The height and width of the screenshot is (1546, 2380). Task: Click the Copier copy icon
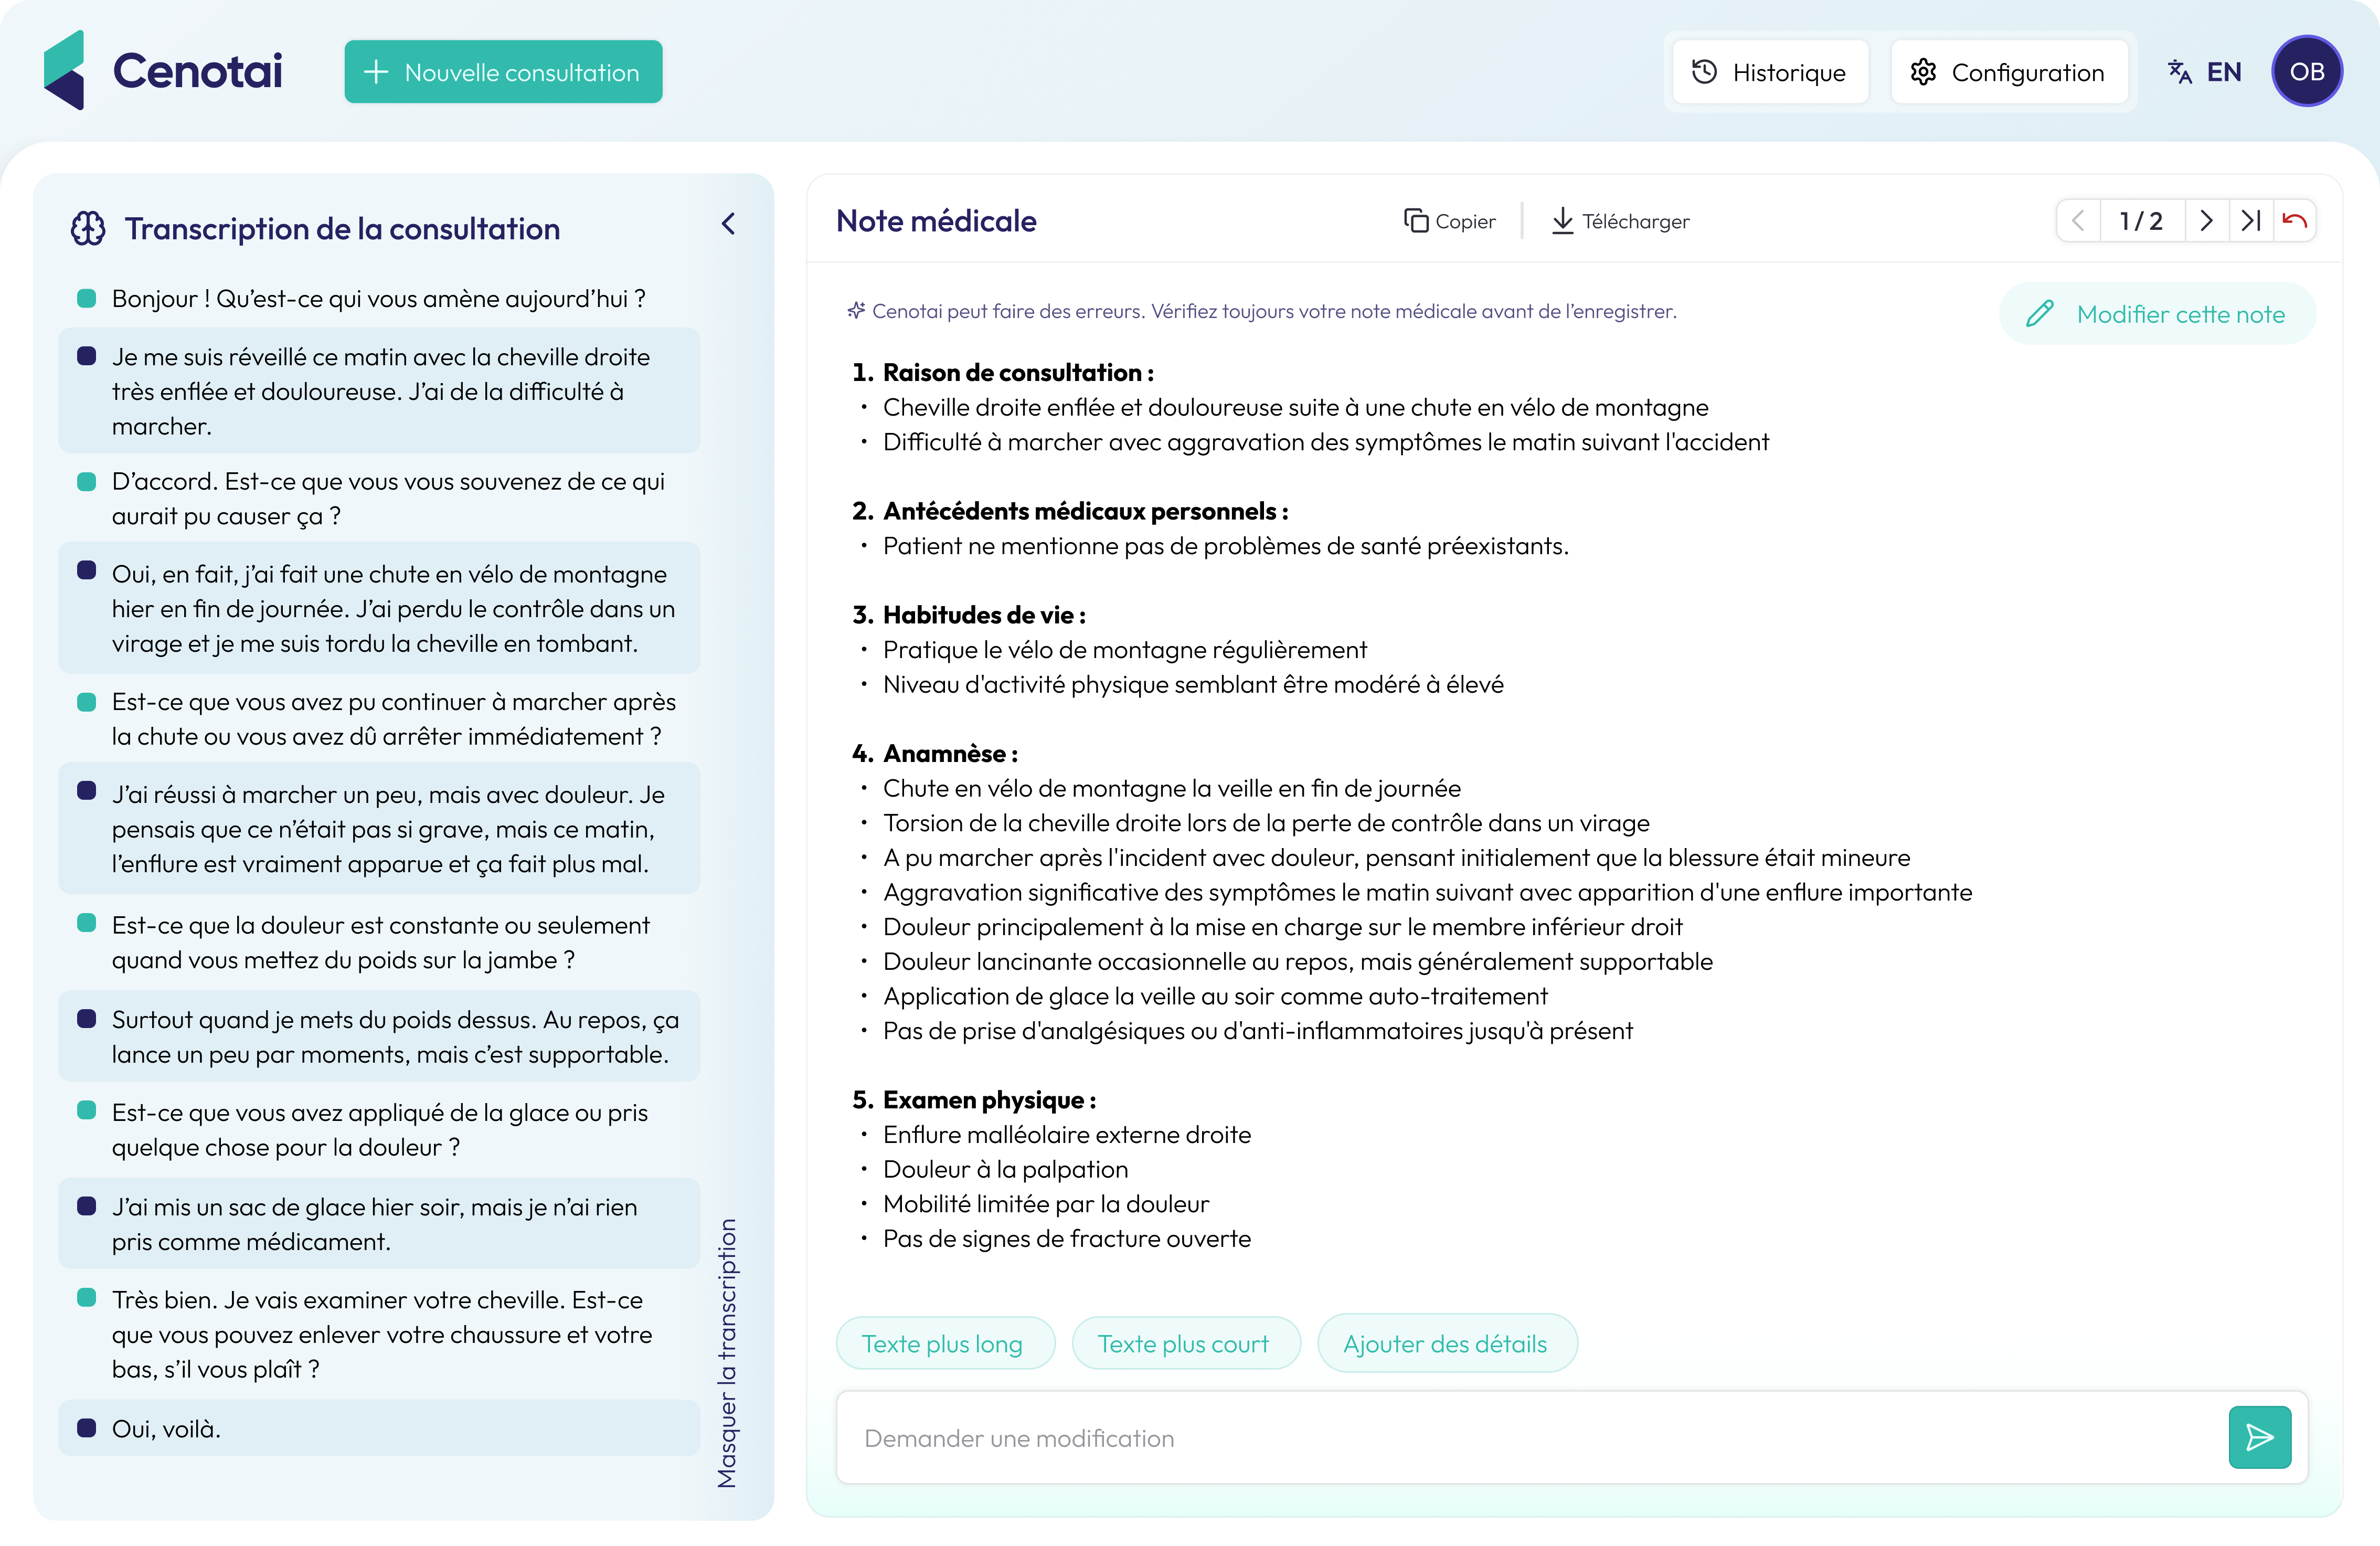click(x=1416, y=221)
